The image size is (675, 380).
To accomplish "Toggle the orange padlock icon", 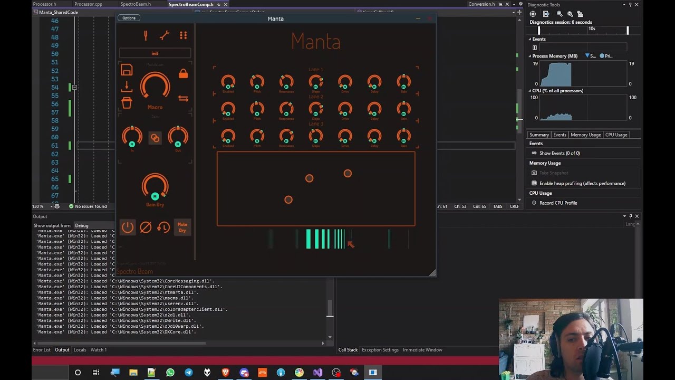I will tap(183, 73).
